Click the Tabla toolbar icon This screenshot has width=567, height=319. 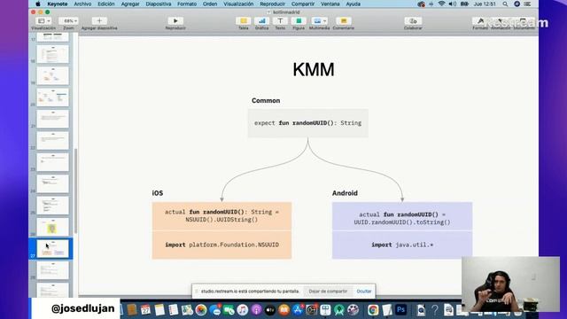click(x=244, y=21)
